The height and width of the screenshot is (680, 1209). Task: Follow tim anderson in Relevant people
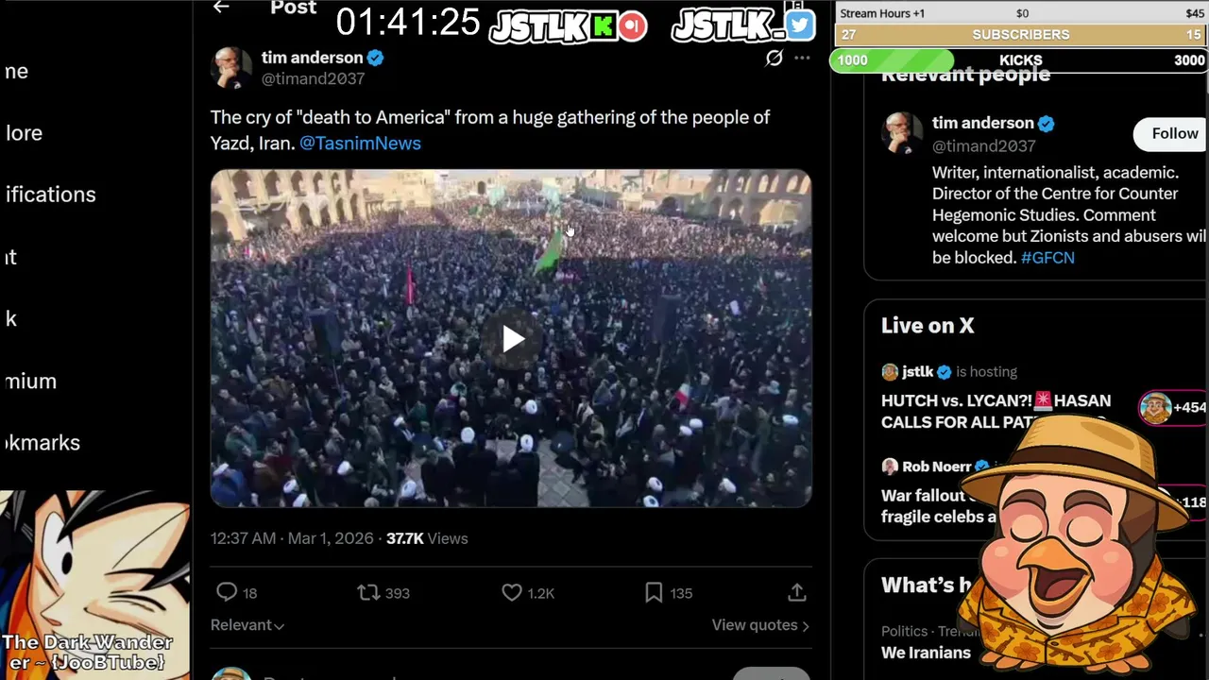click(1174, 134)
